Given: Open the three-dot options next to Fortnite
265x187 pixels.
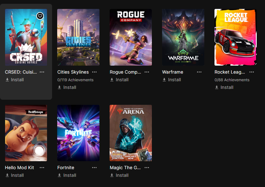Looking at the screenshot, I should 94,168.
